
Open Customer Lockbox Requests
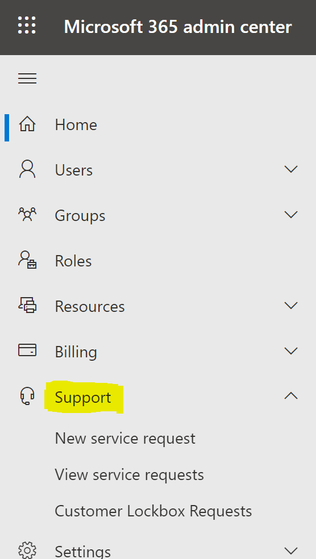click(153, 511)
